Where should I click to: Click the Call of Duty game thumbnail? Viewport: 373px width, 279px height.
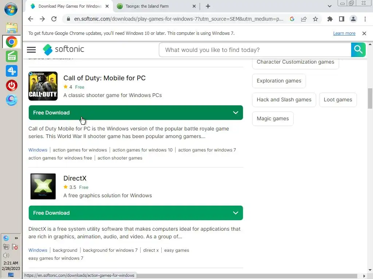tap(43, 86)
